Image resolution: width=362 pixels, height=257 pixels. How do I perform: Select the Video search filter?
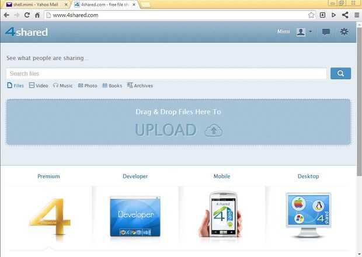tap(39, 86)
